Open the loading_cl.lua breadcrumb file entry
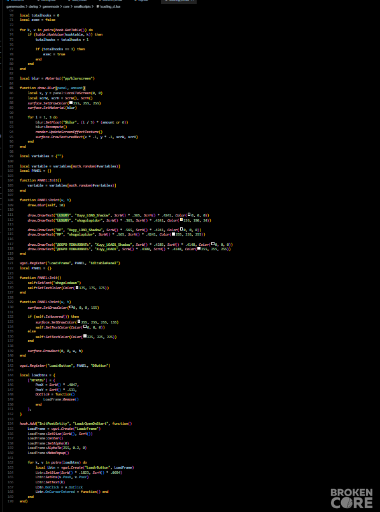Image resolution: width=380 pixels, height=512 pixels. pyautogui.click(x=110, y=6)
